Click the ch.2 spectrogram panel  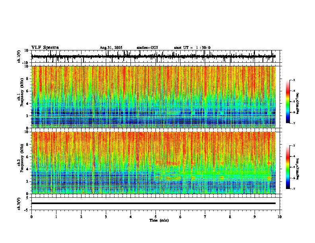click(x=154, y=163)
